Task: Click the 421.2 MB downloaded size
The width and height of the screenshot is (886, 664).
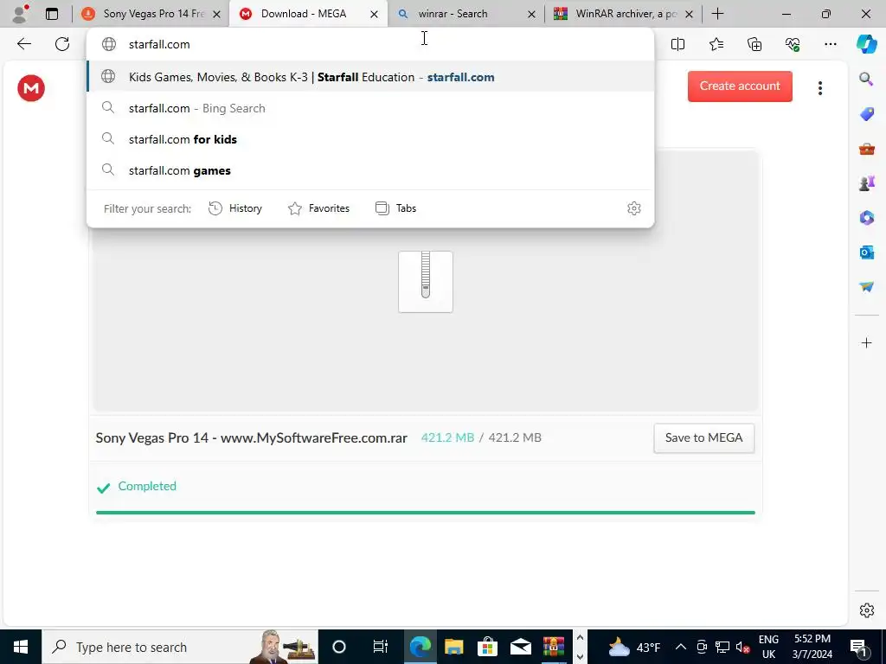Action: tap(447, 437)
